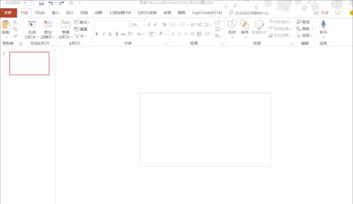353x204 pixels.
Task: Open the 视图 (View) tab
Action: pos(181,13)
